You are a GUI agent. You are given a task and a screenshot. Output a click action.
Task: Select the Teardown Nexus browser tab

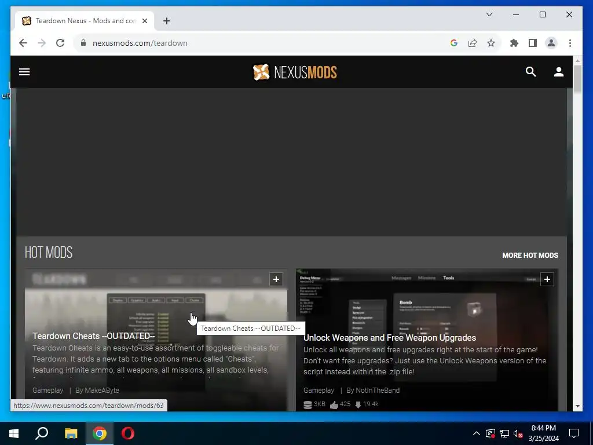(x=85, y=21)
